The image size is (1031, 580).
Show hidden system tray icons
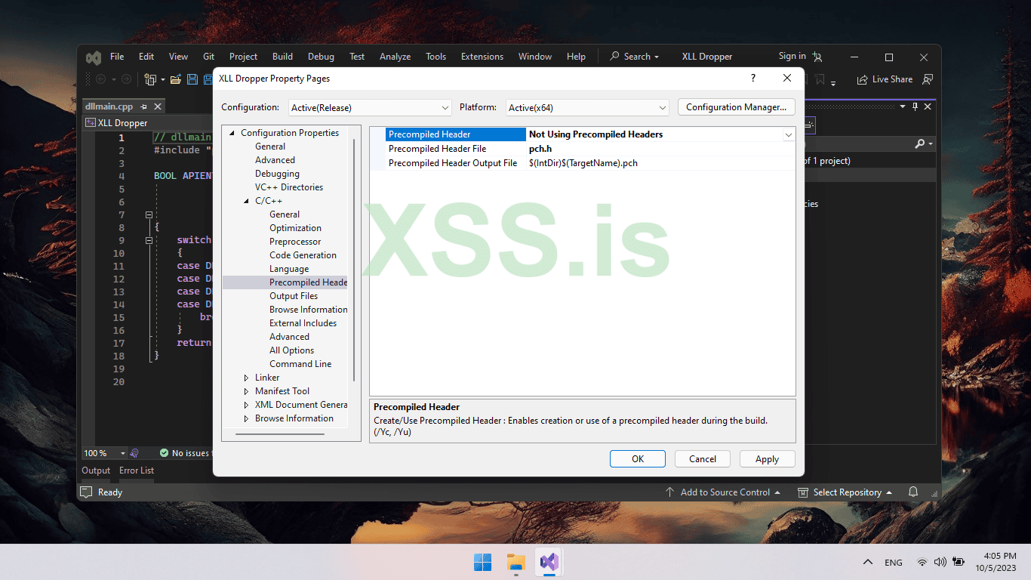click(x=869, y=563)
